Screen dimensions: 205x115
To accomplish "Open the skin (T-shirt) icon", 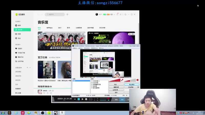I will (x=117, y=14).
